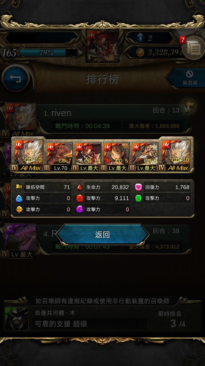Tap the gas mask stage icon at bottom

click(17, 319)
